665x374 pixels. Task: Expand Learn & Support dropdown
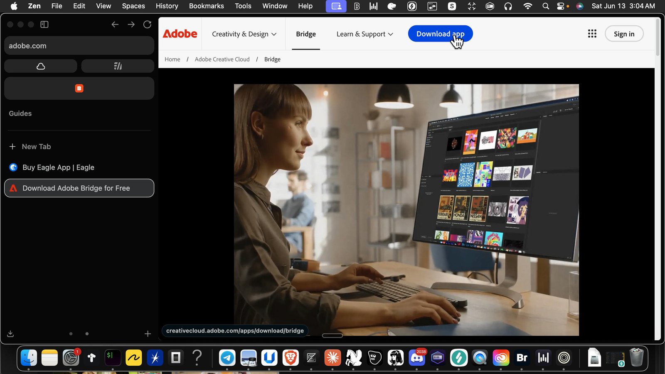365,34
